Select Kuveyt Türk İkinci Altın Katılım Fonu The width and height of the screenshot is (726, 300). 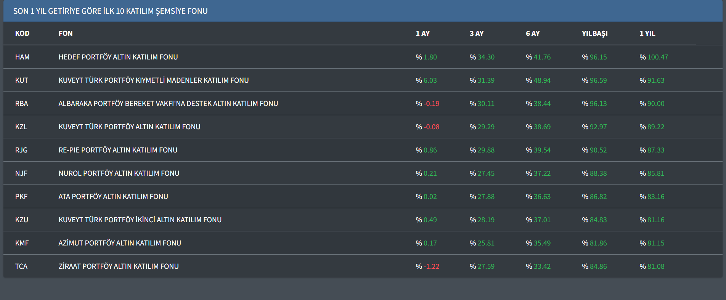pos(140,220)
